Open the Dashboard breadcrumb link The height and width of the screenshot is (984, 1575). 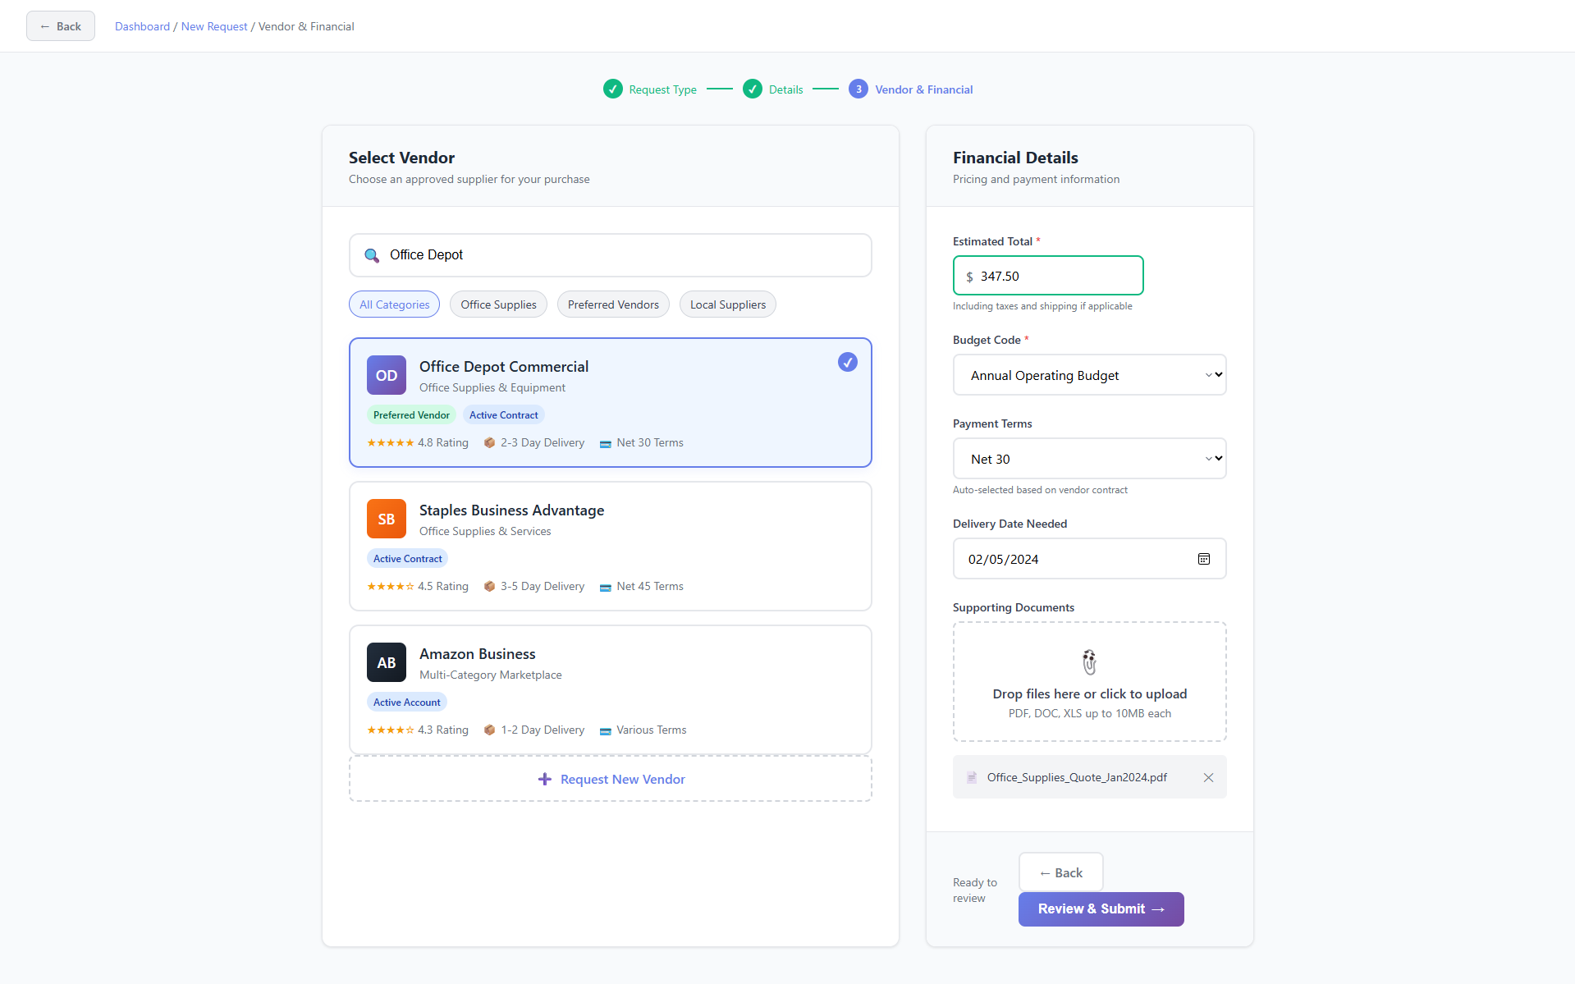(142, 26)
